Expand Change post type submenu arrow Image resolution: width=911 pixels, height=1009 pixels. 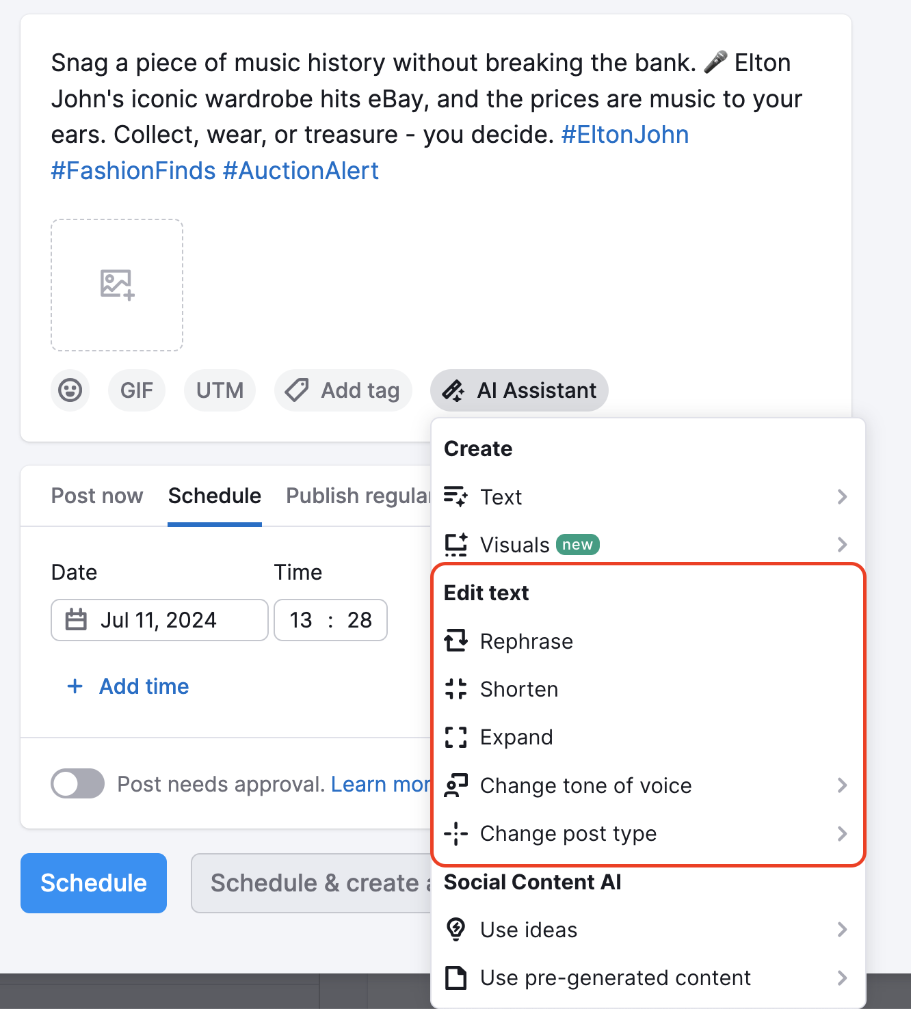click(x=842, y=833)
